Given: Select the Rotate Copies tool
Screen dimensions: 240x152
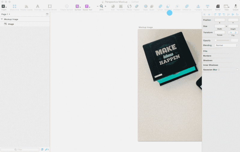Looking at the screenshot, I should click(26, 6).
